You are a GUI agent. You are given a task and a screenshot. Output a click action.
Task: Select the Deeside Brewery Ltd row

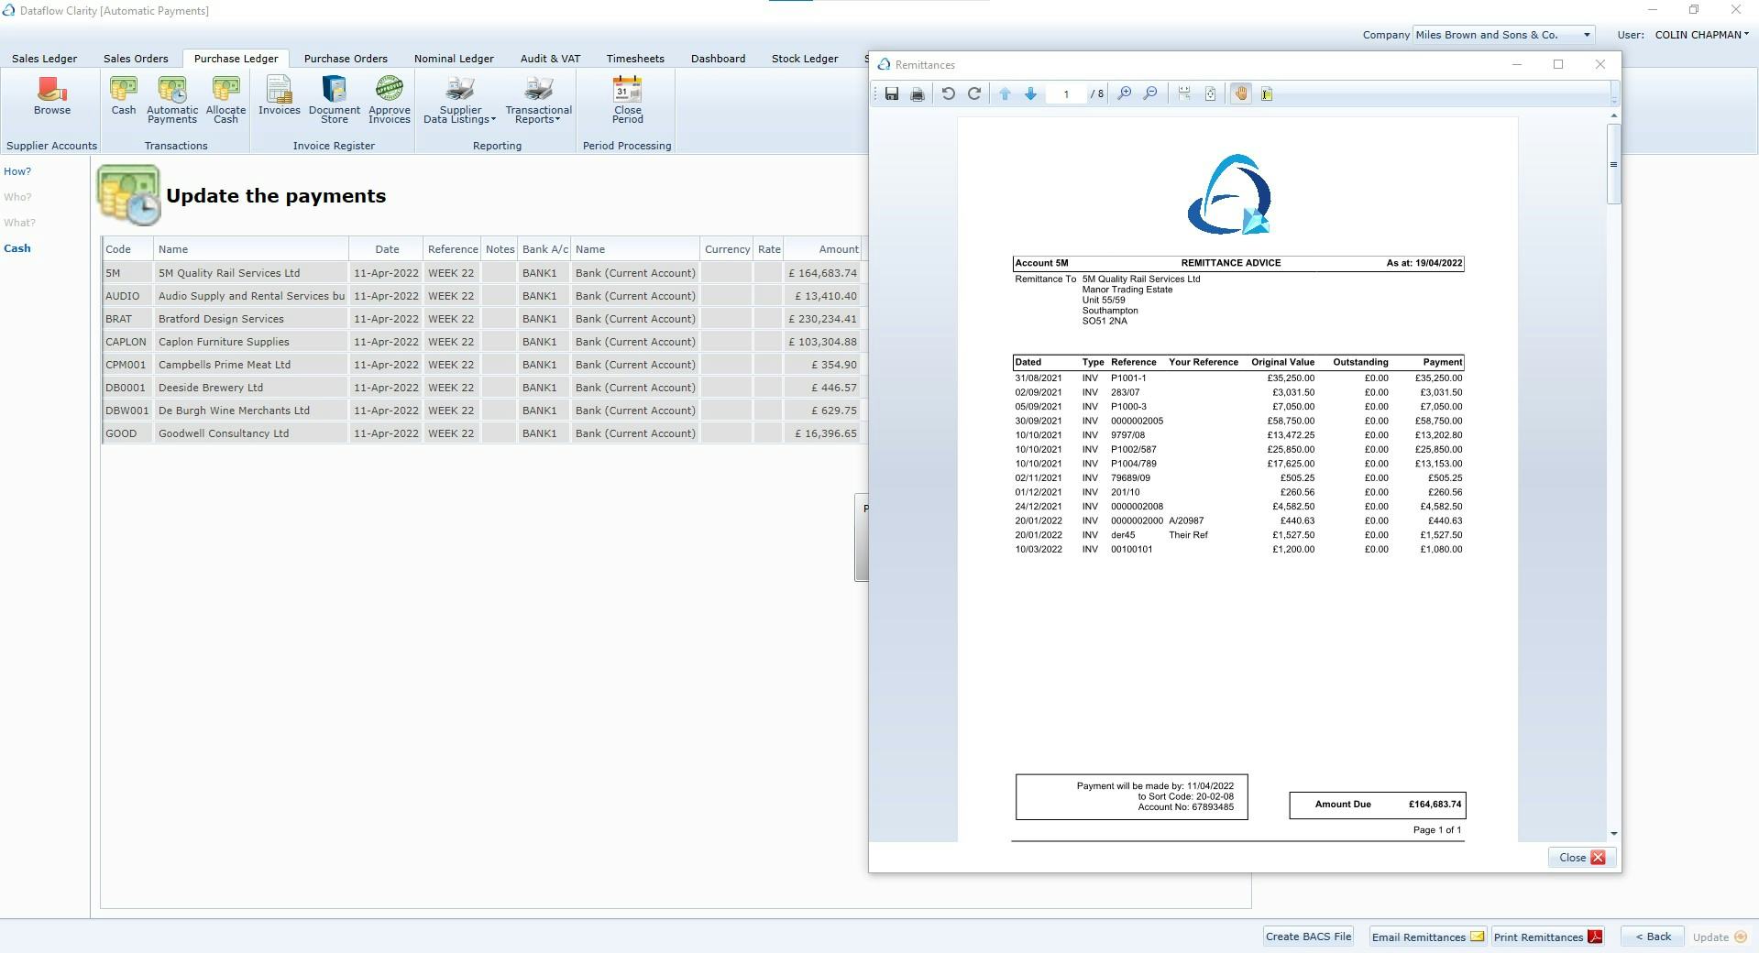coord(482,388)
